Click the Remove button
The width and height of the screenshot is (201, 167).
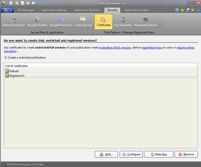(186, 154)
